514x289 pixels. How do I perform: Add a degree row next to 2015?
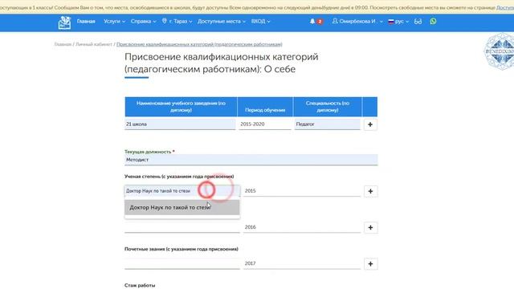click(x=370, y=191)
